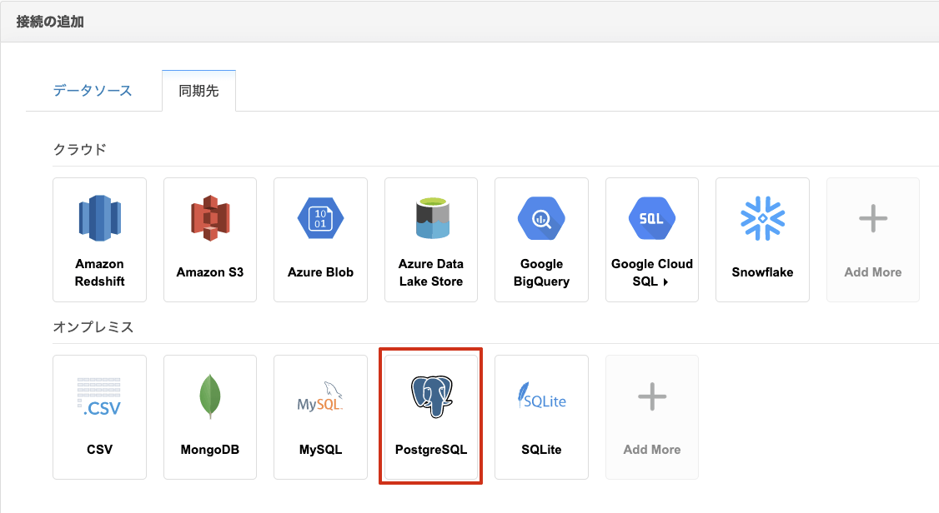This screenshot has width=939, height=513.
Task: Click the オンプレミス section heading
Action: [x=93, y=327]
